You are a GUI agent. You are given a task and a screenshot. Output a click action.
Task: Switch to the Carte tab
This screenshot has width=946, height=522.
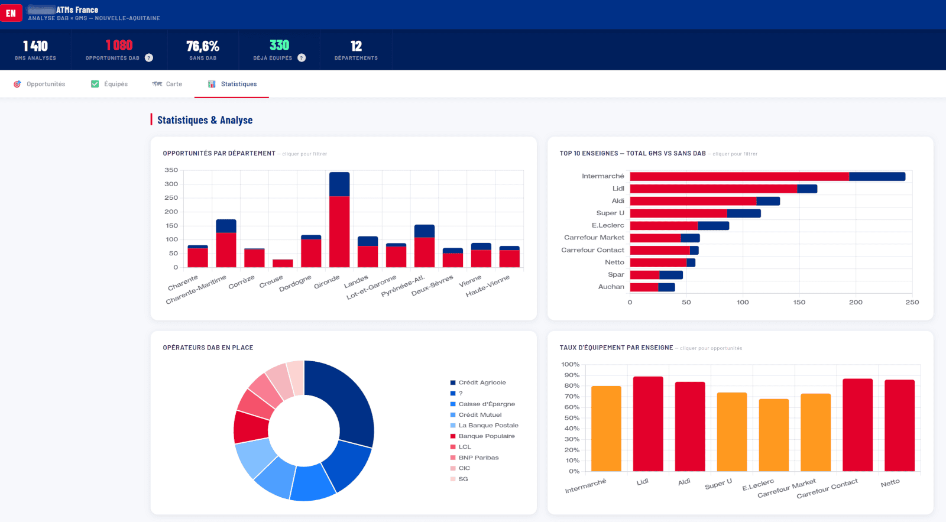(167, 84)
